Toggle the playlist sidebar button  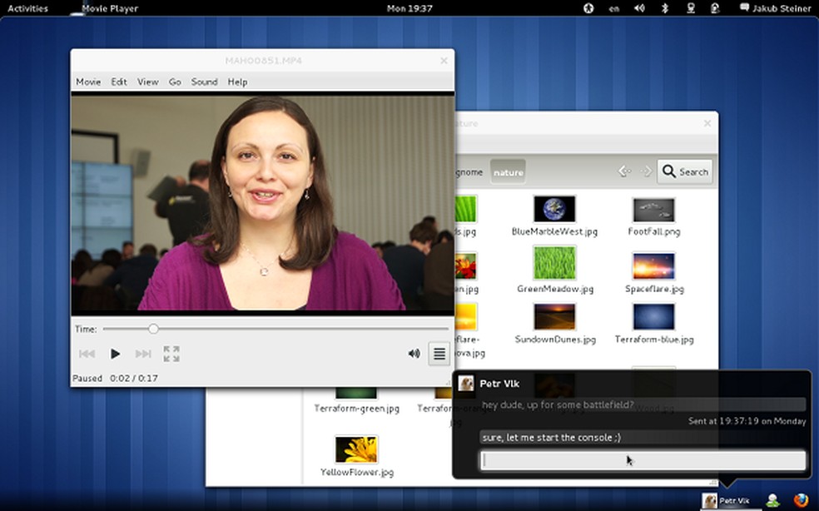pos(439,355)
